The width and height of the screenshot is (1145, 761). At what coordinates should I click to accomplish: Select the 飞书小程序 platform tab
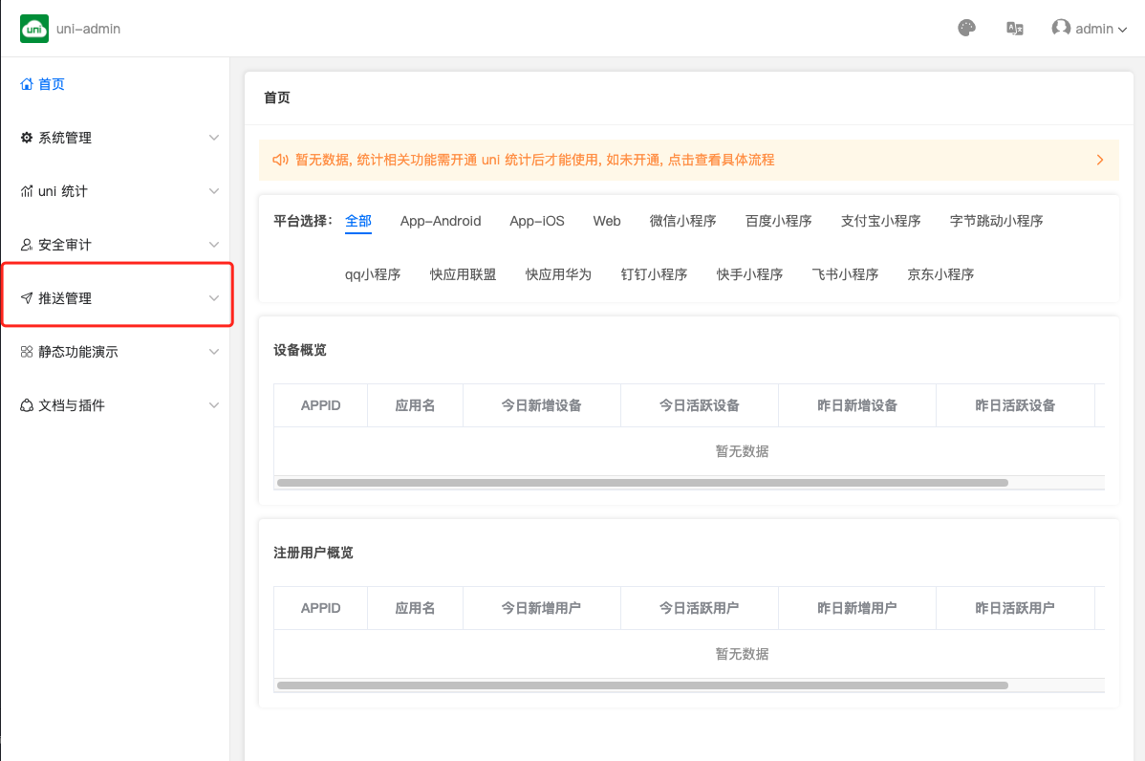tap(845, 274)
